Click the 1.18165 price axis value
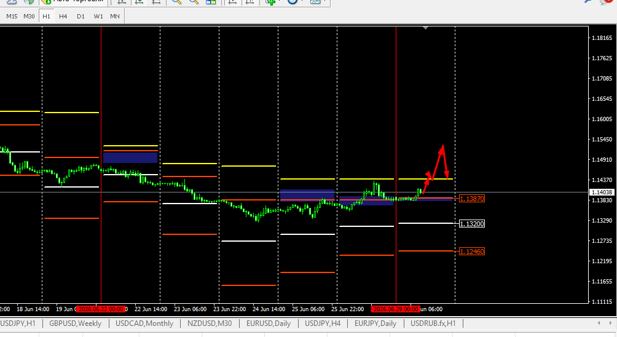617x337 pixels. coord(602,38)
